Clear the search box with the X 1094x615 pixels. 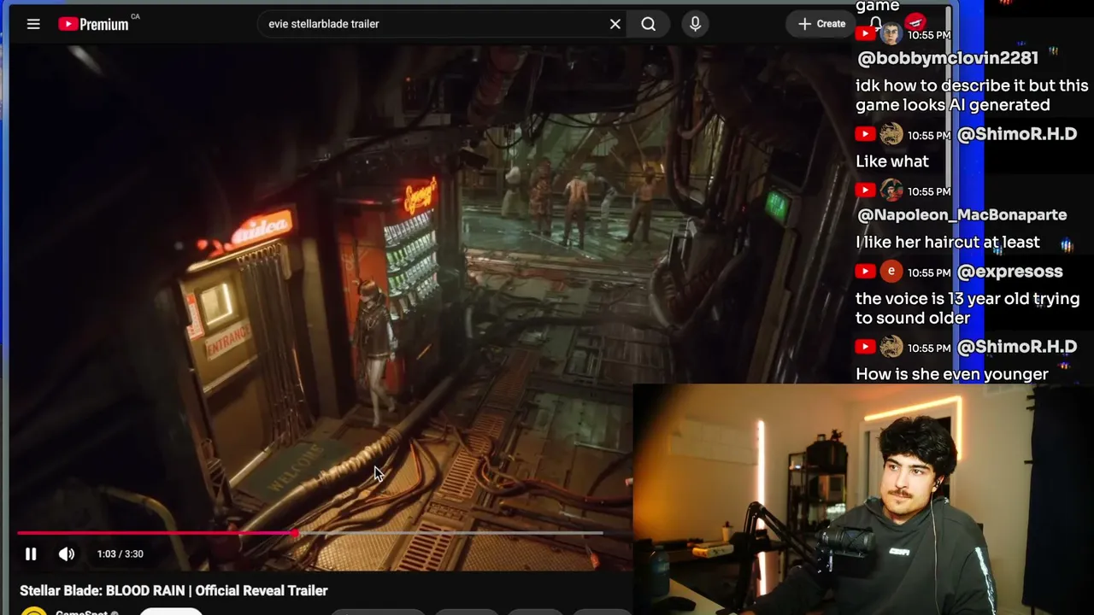[x=615, y=24]
